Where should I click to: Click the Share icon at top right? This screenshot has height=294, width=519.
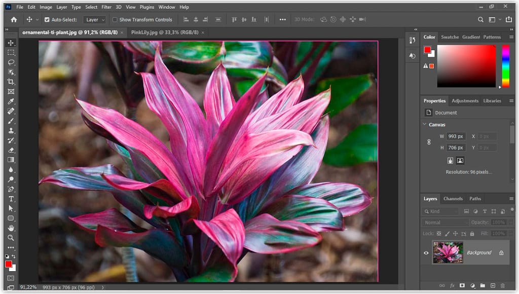click(509, 20)
